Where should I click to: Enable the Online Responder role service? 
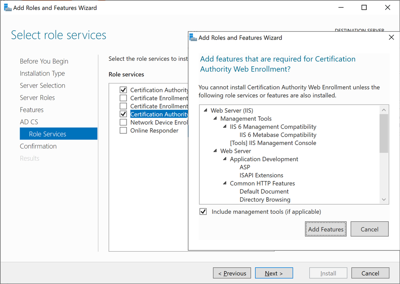tap(123, 130)
